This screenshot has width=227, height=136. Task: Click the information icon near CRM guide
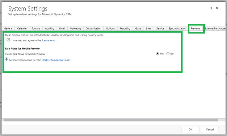pos(6,59)
